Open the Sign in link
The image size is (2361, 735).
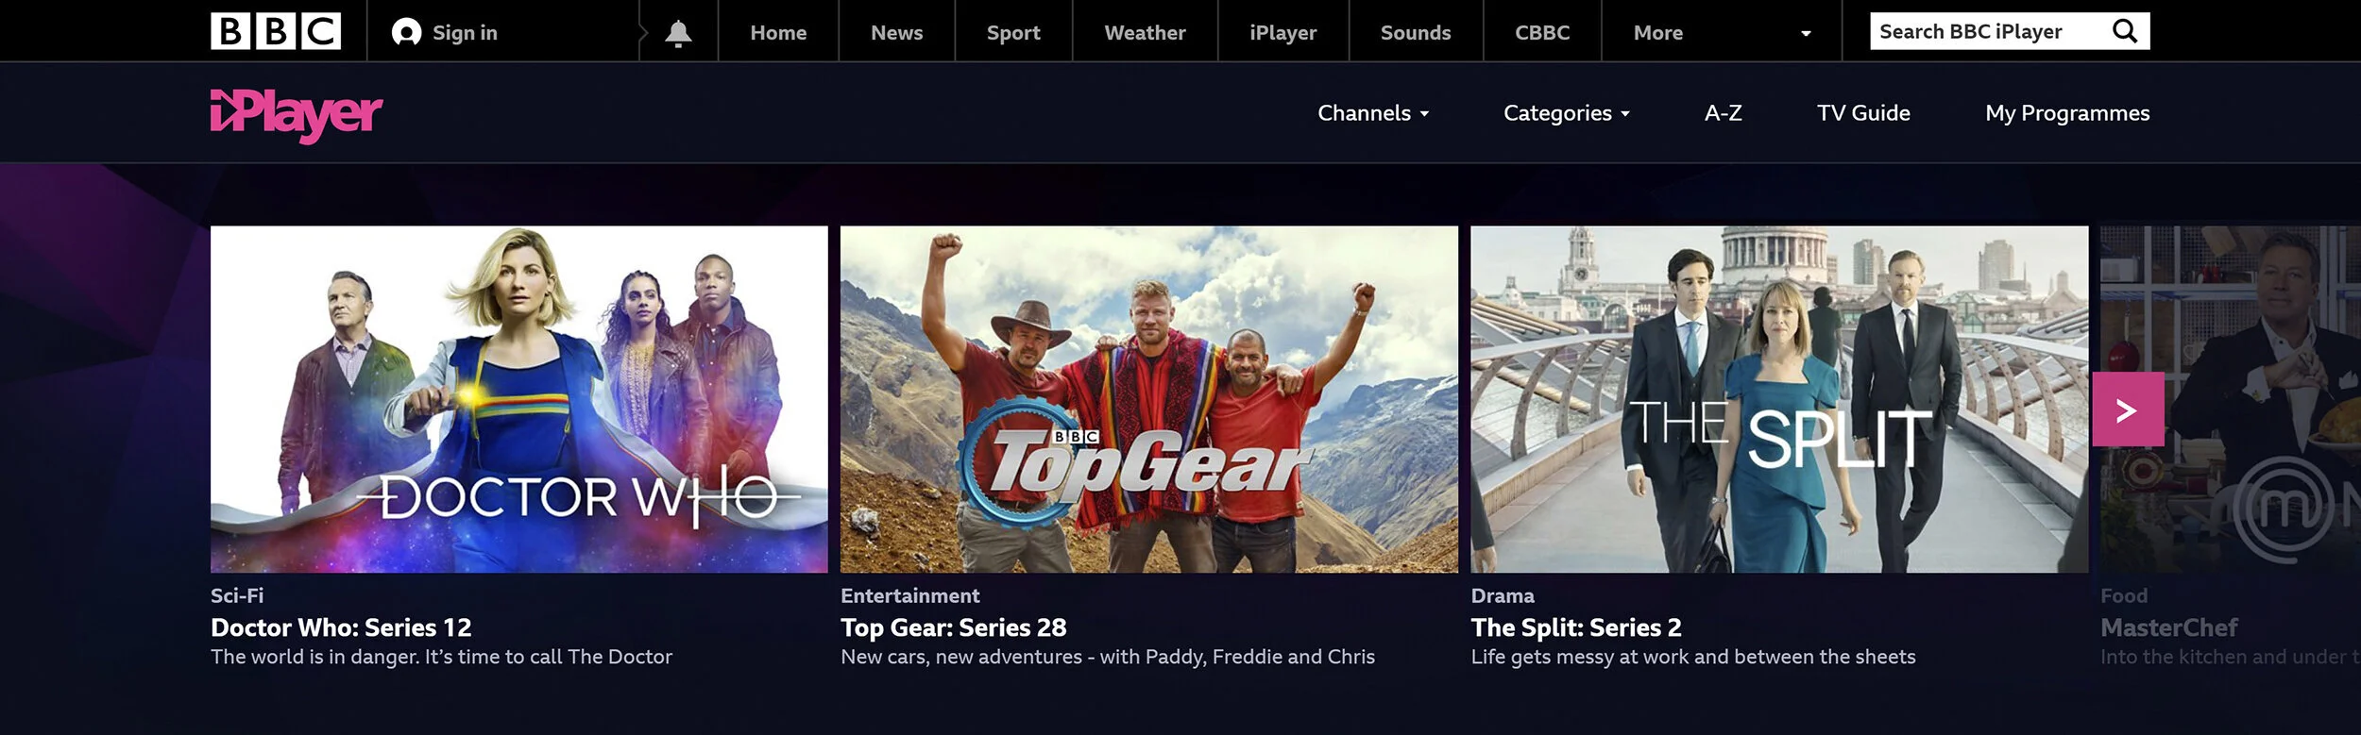[x=465, y=33]
